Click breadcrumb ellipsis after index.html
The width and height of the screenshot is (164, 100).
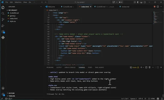coord(59,10)
